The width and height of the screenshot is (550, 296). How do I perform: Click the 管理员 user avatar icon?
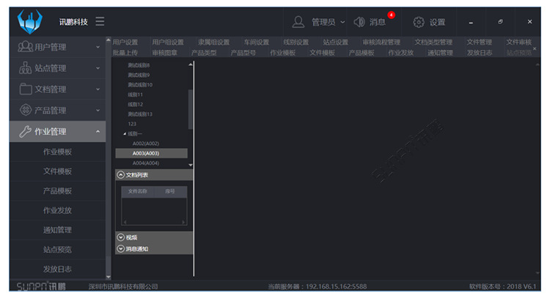point(298,22)
